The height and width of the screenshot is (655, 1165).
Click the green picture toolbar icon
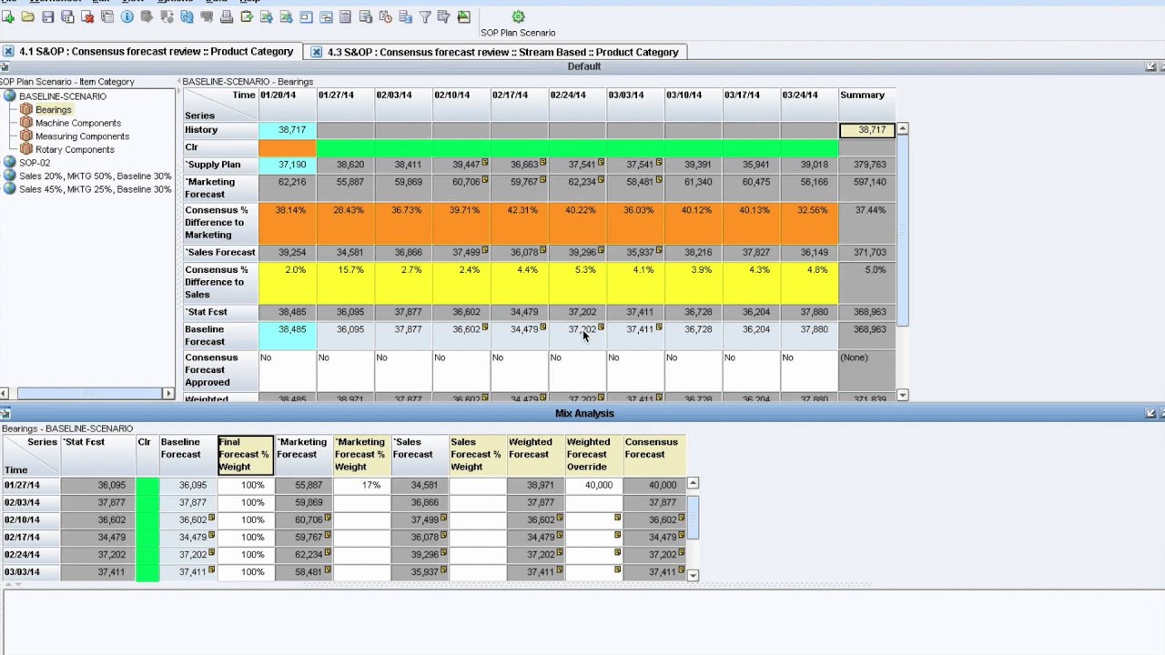pyautogui.click(x=463, y=16)
